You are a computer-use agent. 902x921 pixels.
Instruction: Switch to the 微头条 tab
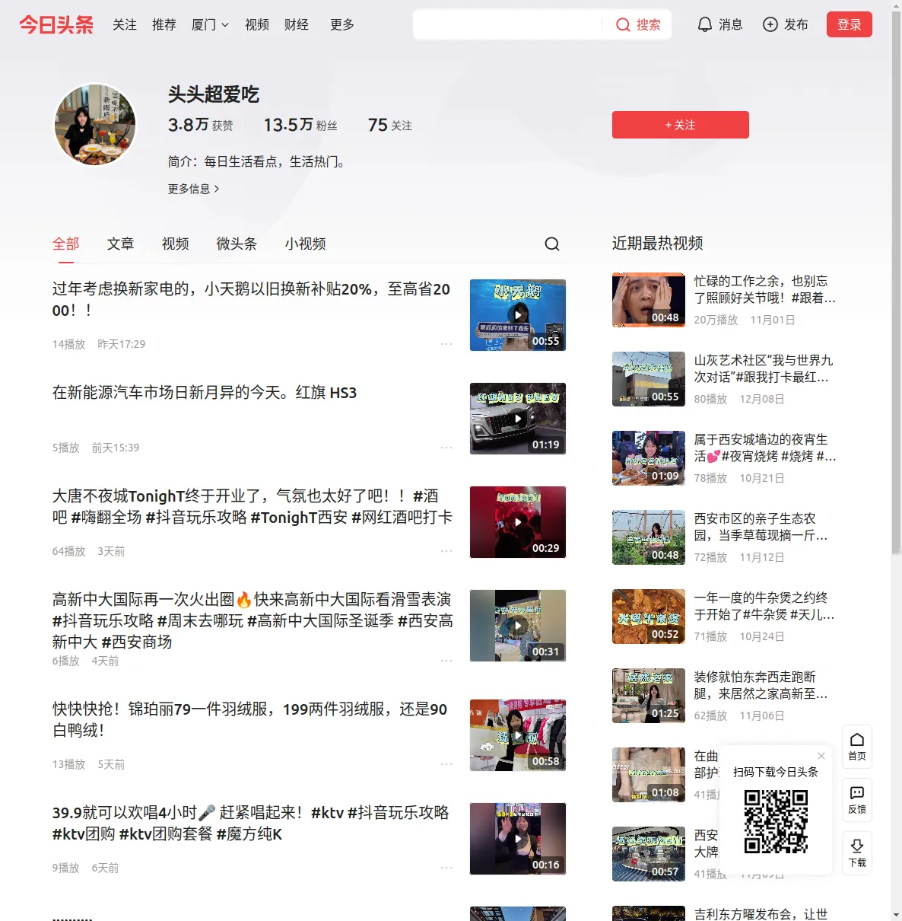(237, 244)
